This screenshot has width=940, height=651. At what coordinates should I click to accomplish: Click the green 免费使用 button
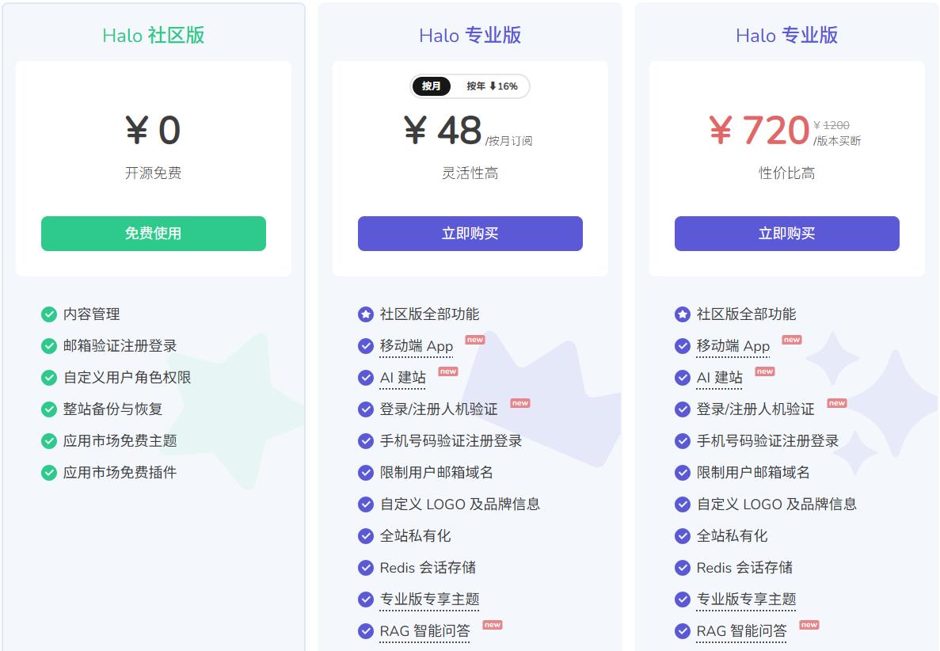point(153,234)
